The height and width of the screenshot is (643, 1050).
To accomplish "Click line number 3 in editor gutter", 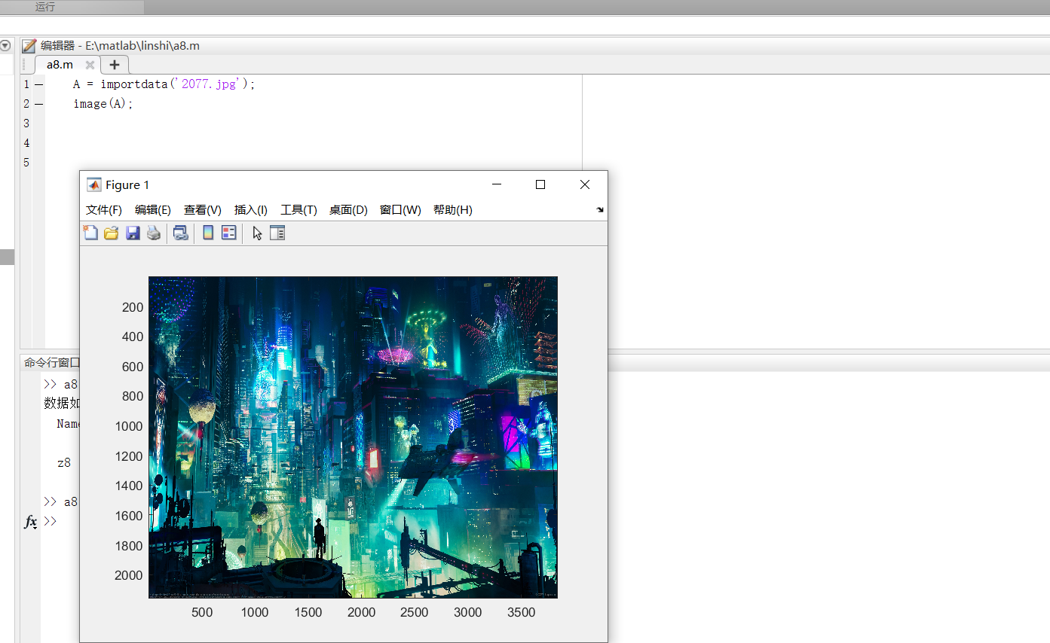I will pyautogui.click(x=27, y=123).
